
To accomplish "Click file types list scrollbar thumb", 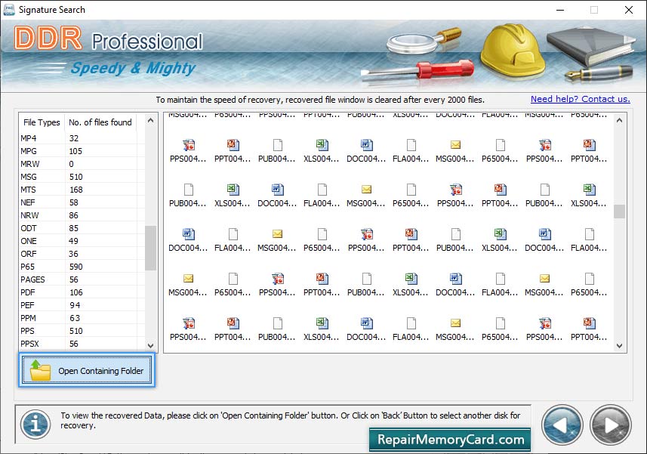I will 150,248.
